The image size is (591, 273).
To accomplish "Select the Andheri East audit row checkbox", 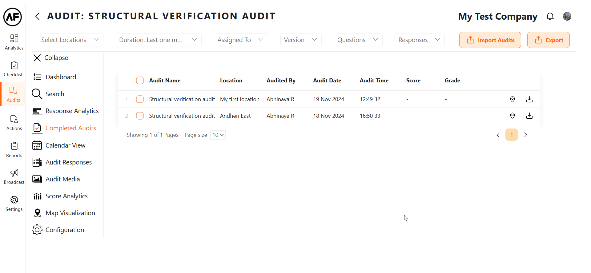I will pos(140,116).
